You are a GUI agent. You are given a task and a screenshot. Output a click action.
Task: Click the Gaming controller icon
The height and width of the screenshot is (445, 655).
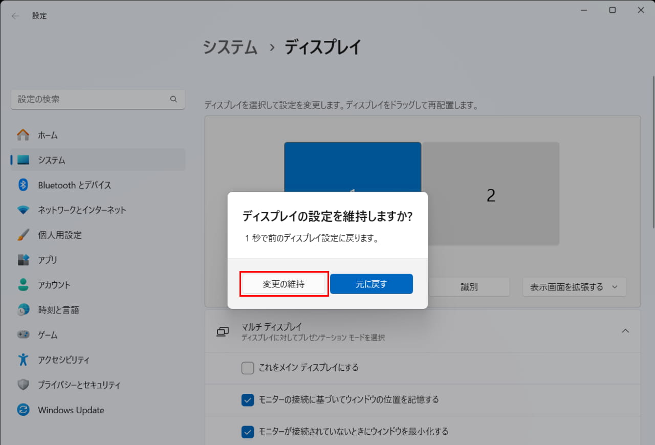coord(23,335)
